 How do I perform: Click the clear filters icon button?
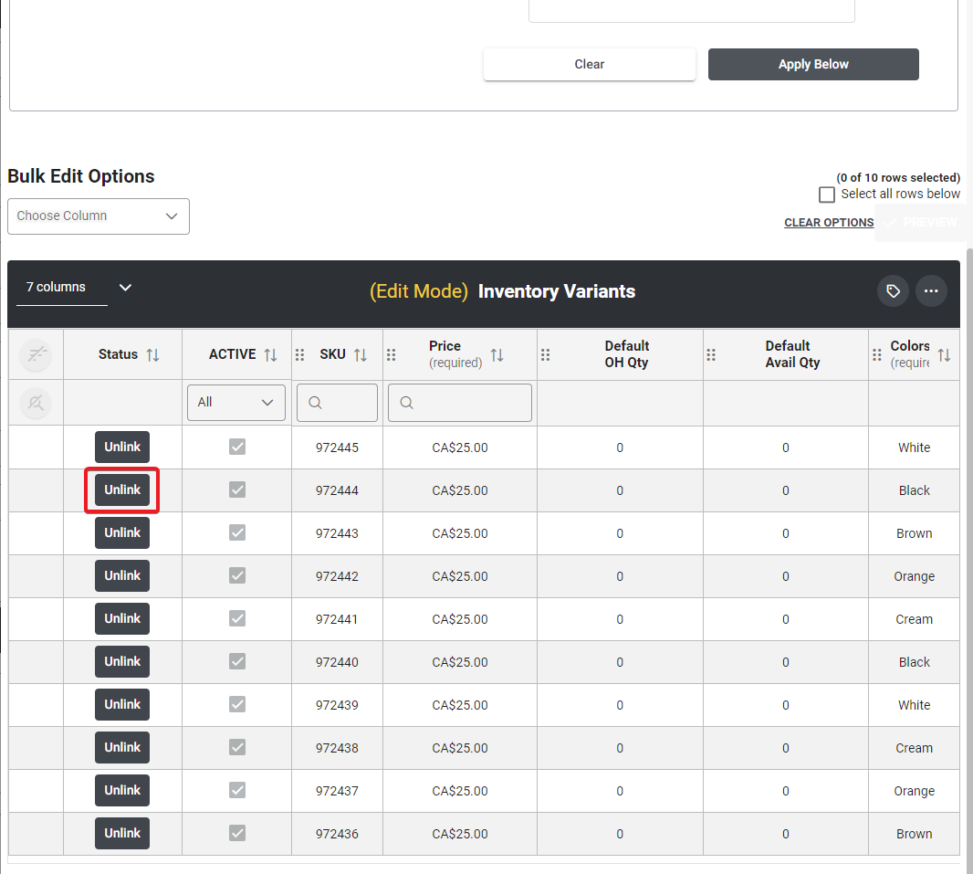tap(37, 403)
